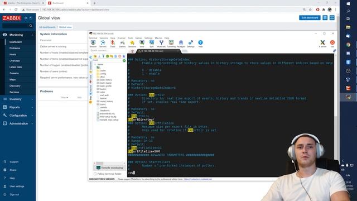Switch to the 192.168.56.104 terminal tab
This screenshot has height=201, width=357.
tap(158, 51)
